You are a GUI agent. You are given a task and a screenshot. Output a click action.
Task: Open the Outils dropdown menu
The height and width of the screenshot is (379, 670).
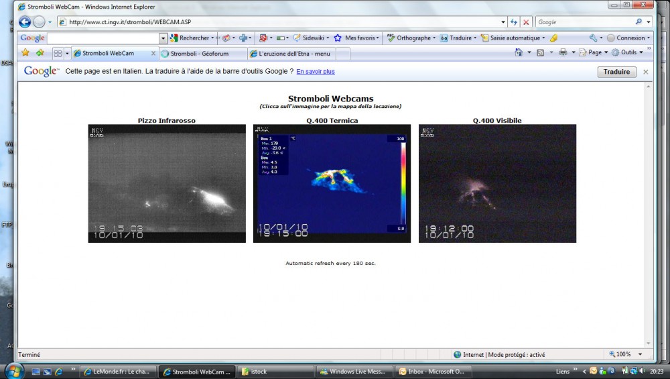point(628,52)
